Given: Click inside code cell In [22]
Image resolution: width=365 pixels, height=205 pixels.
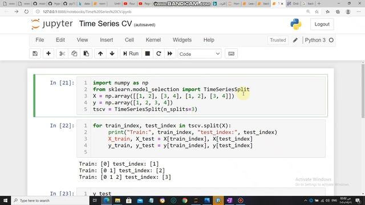Looking at the screenshot, I should coord(201,138).
